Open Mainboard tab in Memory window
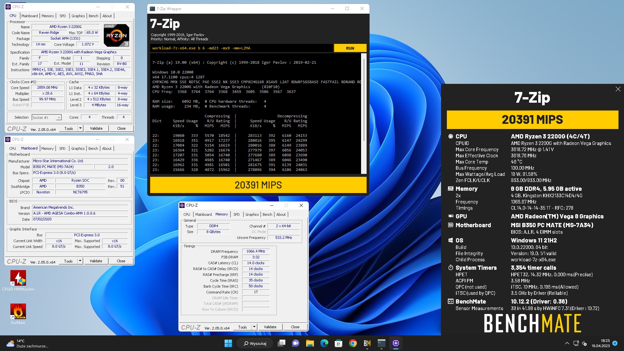The image size is (624, 351). [203, 214]
